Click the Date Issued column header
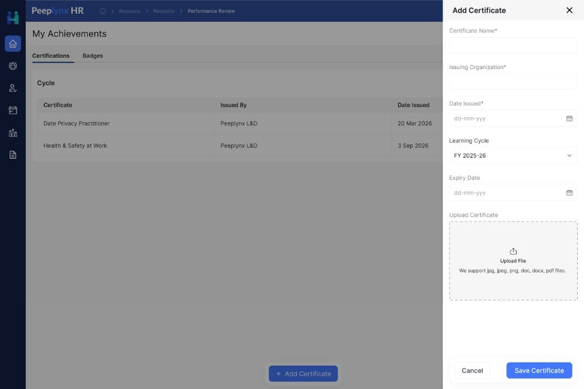584x389 pixels. (x=413, y=105)
